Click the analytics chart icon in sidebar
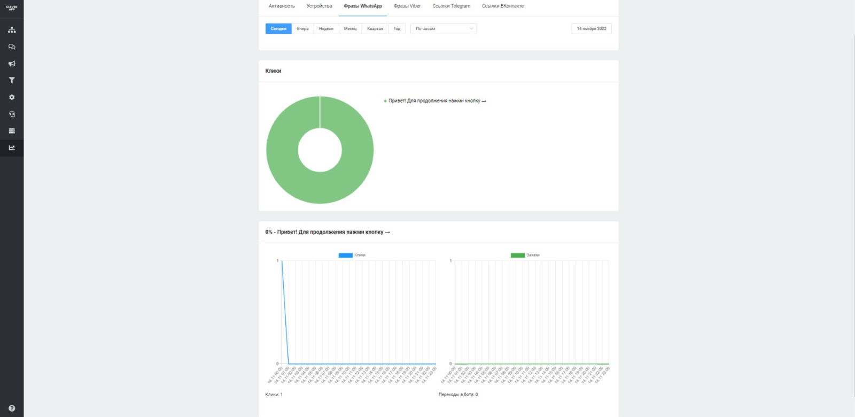 pos(12,148)
